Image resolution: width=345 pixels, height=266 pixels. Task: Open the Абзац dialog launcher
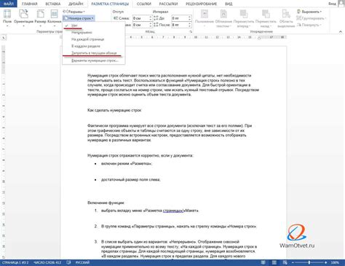pyautogui.click(x=191, y=32)
